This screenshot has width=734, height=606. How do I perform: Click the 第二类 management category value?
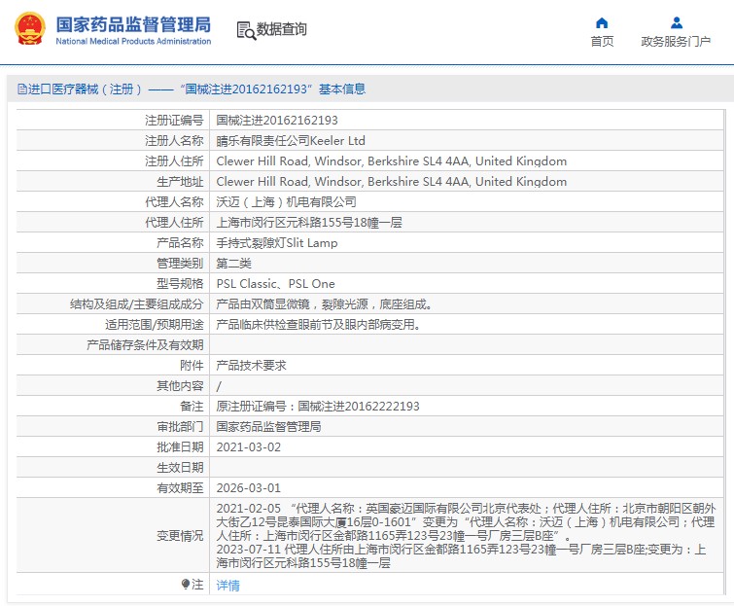233,264
